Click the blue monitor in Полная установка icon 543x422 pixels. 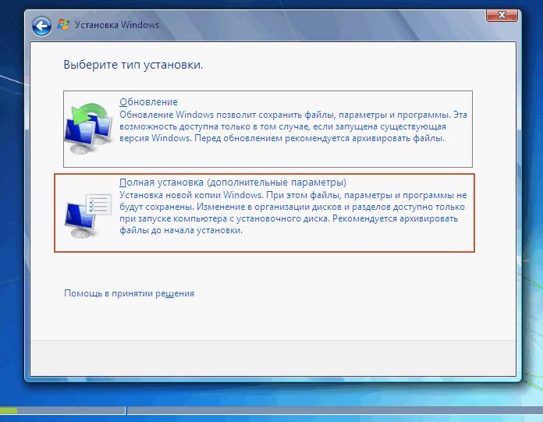tap(78, 218)
